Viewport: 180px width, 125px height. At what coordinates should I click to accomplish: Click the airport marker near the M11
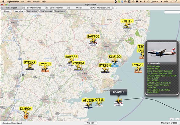pyautogui.click(x=23, y=75)
